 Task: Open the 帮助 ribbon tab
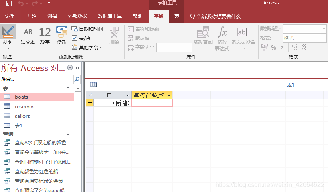click(138, 16)
